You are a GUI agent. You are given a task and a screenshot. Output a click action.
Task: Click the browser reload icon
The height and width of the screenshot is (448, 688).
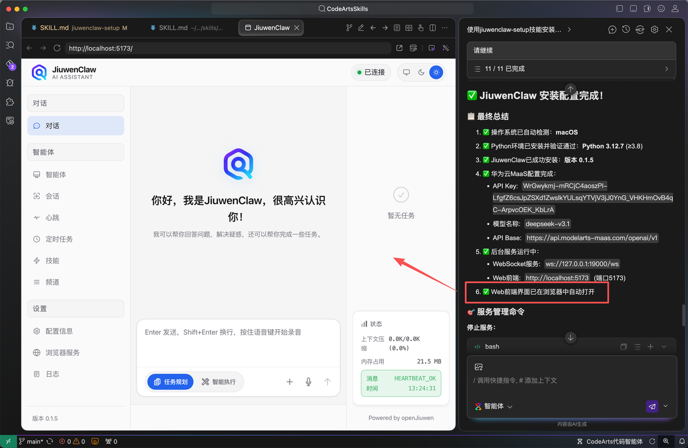[57, 48]
